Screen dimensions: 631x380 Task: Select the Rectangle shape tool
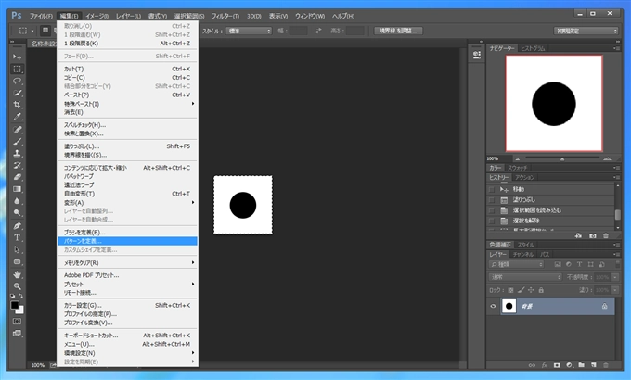click(17, 261)
